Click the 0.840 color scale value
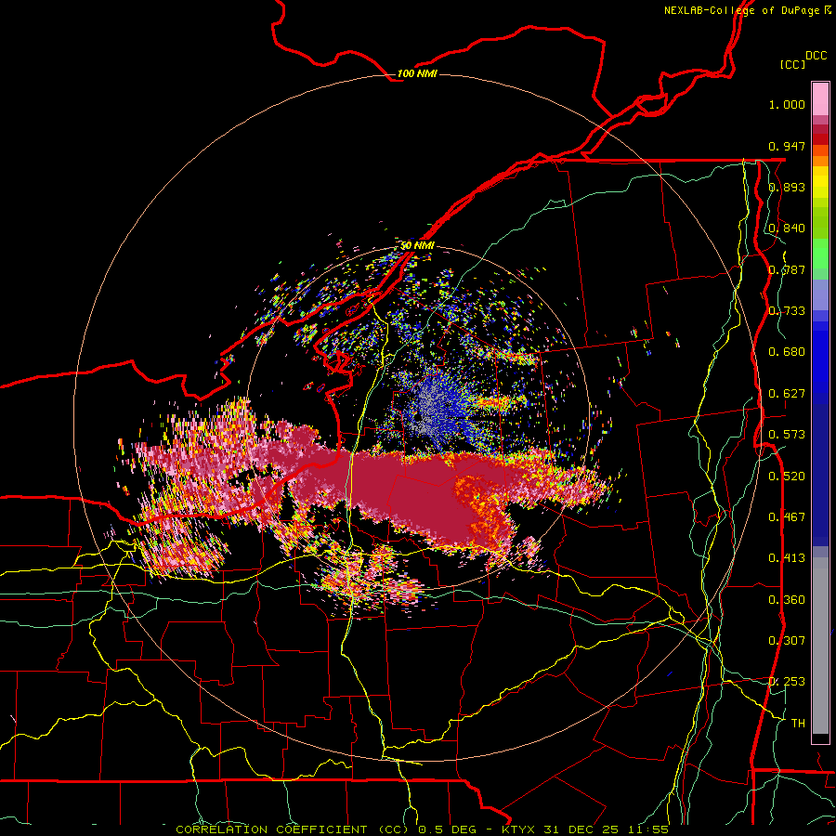 click(x=787, y=229)
